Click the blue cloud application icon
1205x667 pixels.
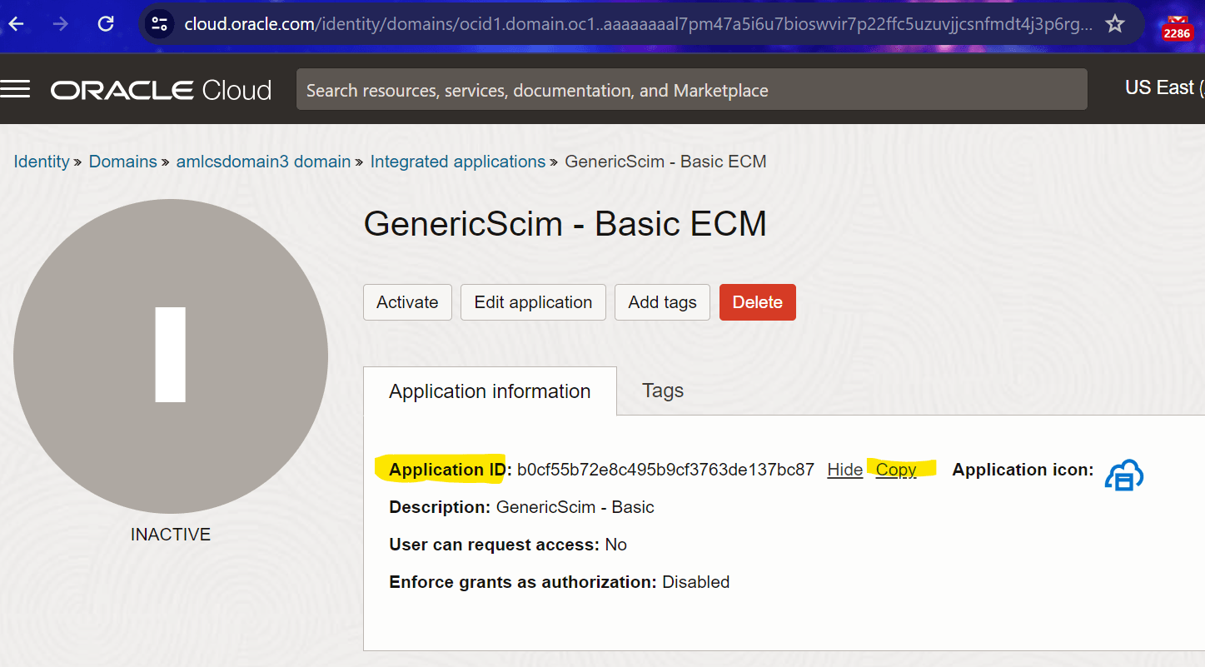[1124, 475]
